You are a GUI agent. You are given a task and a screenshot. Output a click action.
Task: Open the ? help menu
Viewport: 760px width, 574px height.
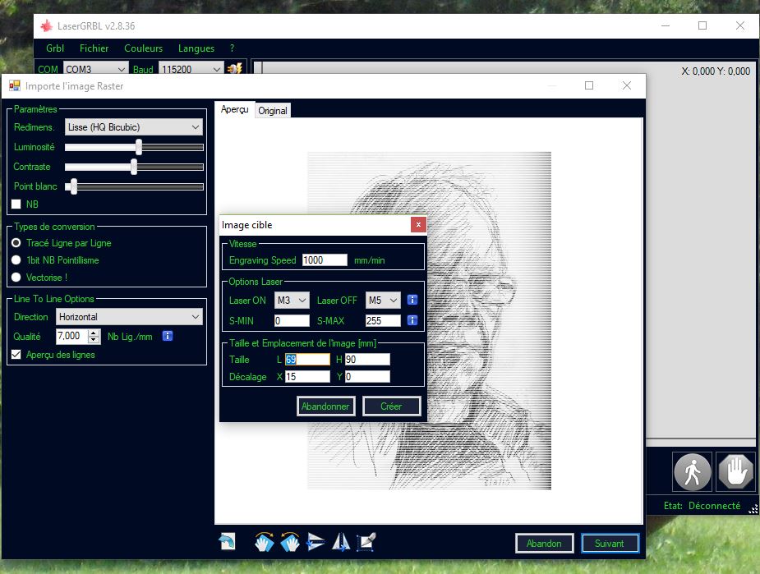pyautogui.click(x=233, y=48)
